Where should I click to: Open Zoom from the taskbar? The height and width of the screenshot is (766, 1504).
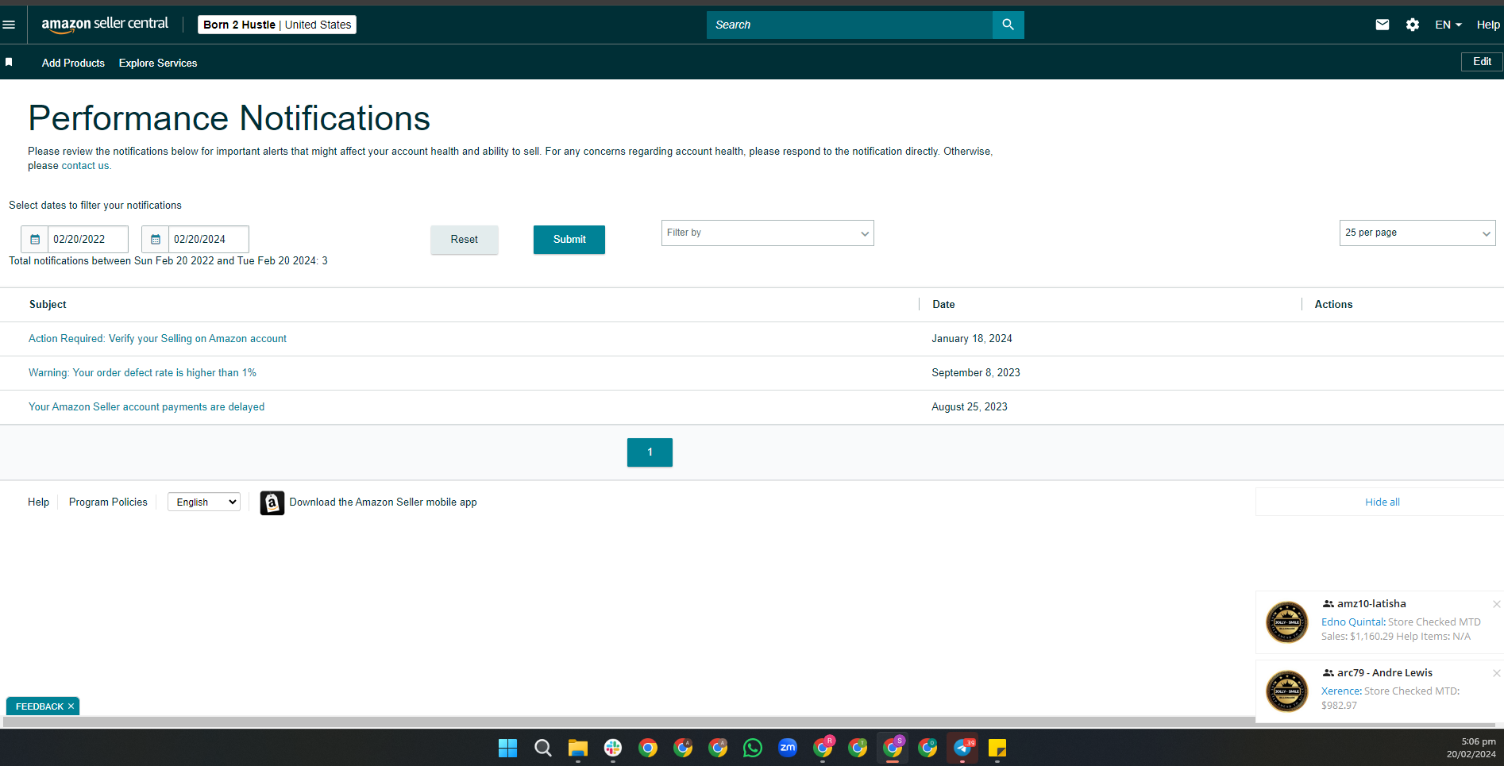pos(788,748)
